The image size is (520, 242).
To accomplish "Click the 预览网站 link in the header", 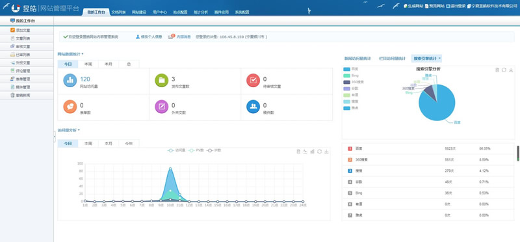I will click(435, 6).
